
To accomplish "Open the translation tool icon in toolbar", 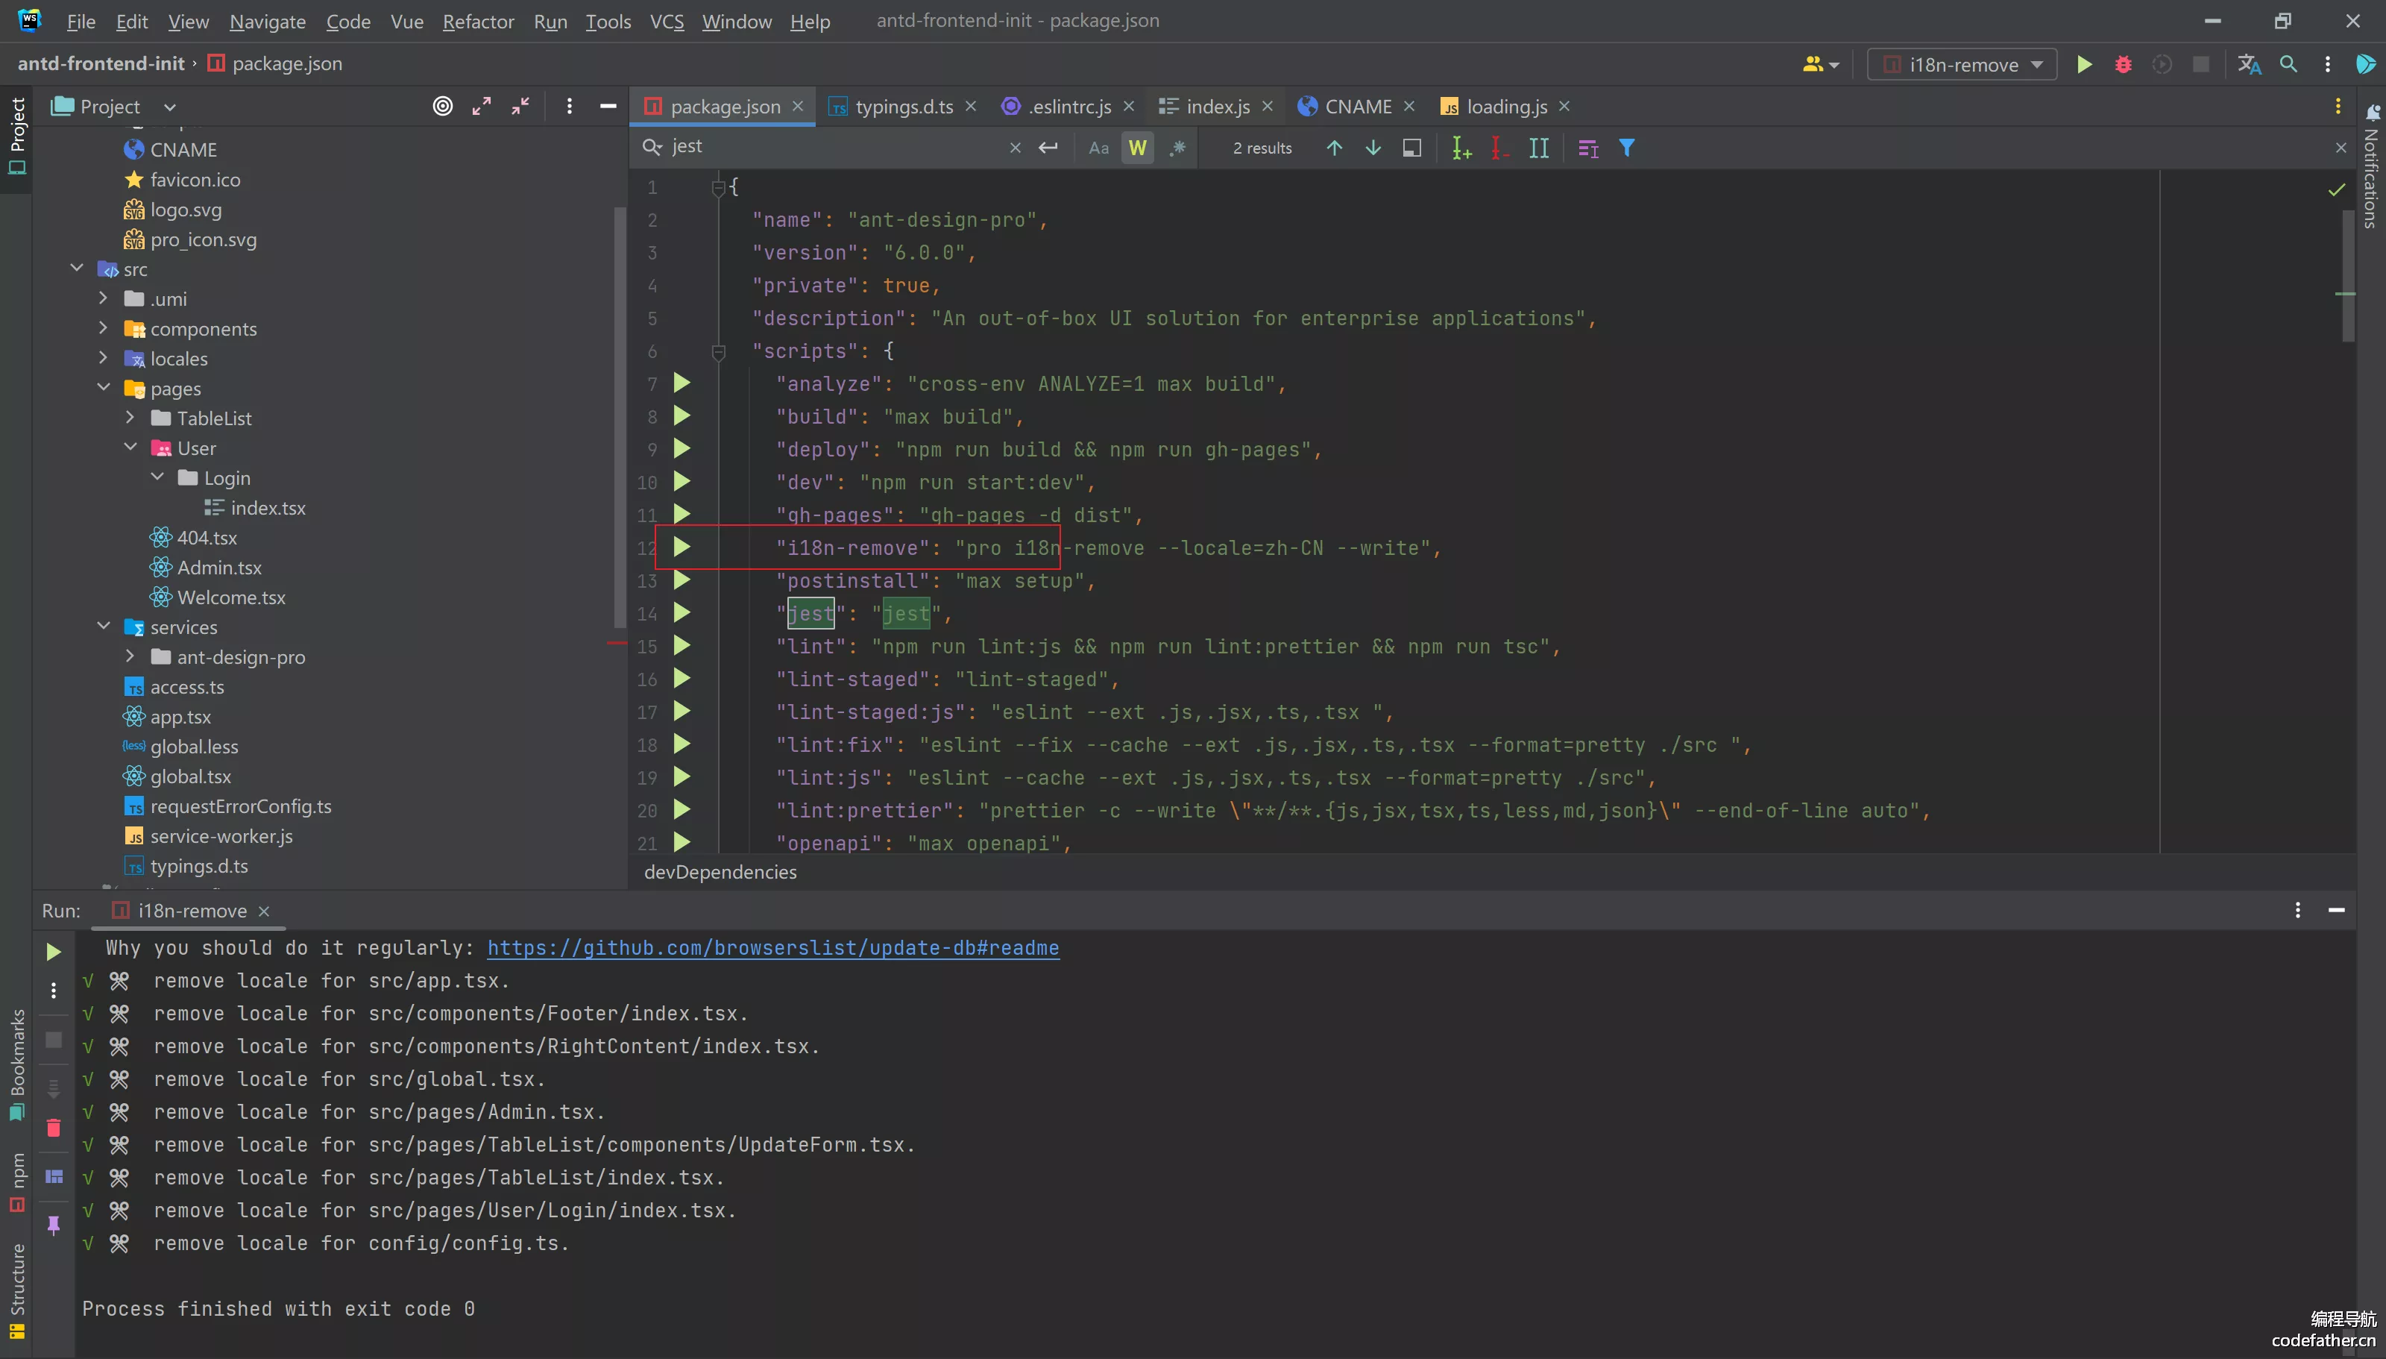I will [2249, 64].
